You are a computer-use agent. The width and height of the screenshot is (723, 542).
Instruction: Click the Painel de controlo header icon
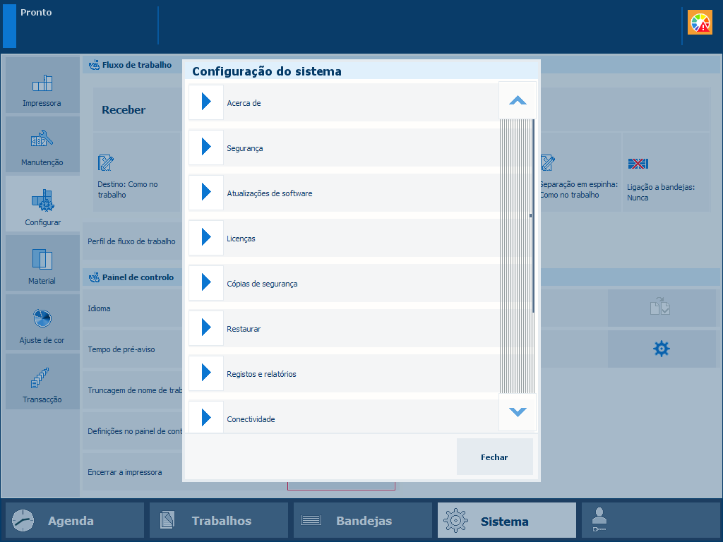pos(94,277)
